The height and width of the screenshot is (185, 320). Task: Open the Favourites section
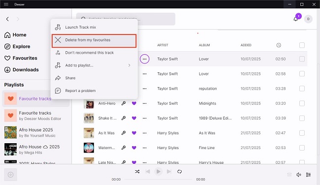[x=21, y=58]
